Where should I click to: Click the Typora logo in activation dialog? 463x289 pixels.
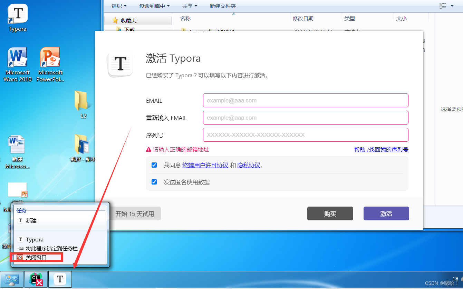(x=120, y=65)
